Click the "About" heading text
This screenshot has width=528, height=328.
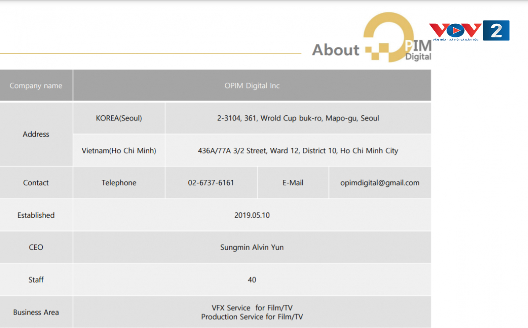[x=336, y=50]
